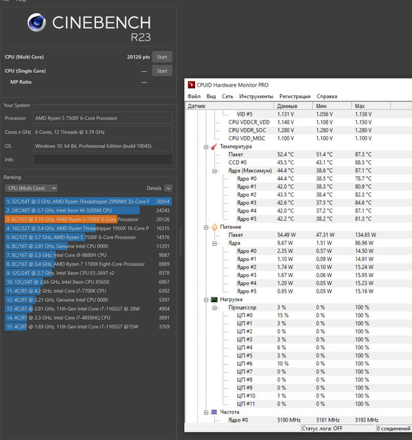
Task: Select ranking entry Threadripper 1950X 16-Core
Action: [x=89, y=228]
